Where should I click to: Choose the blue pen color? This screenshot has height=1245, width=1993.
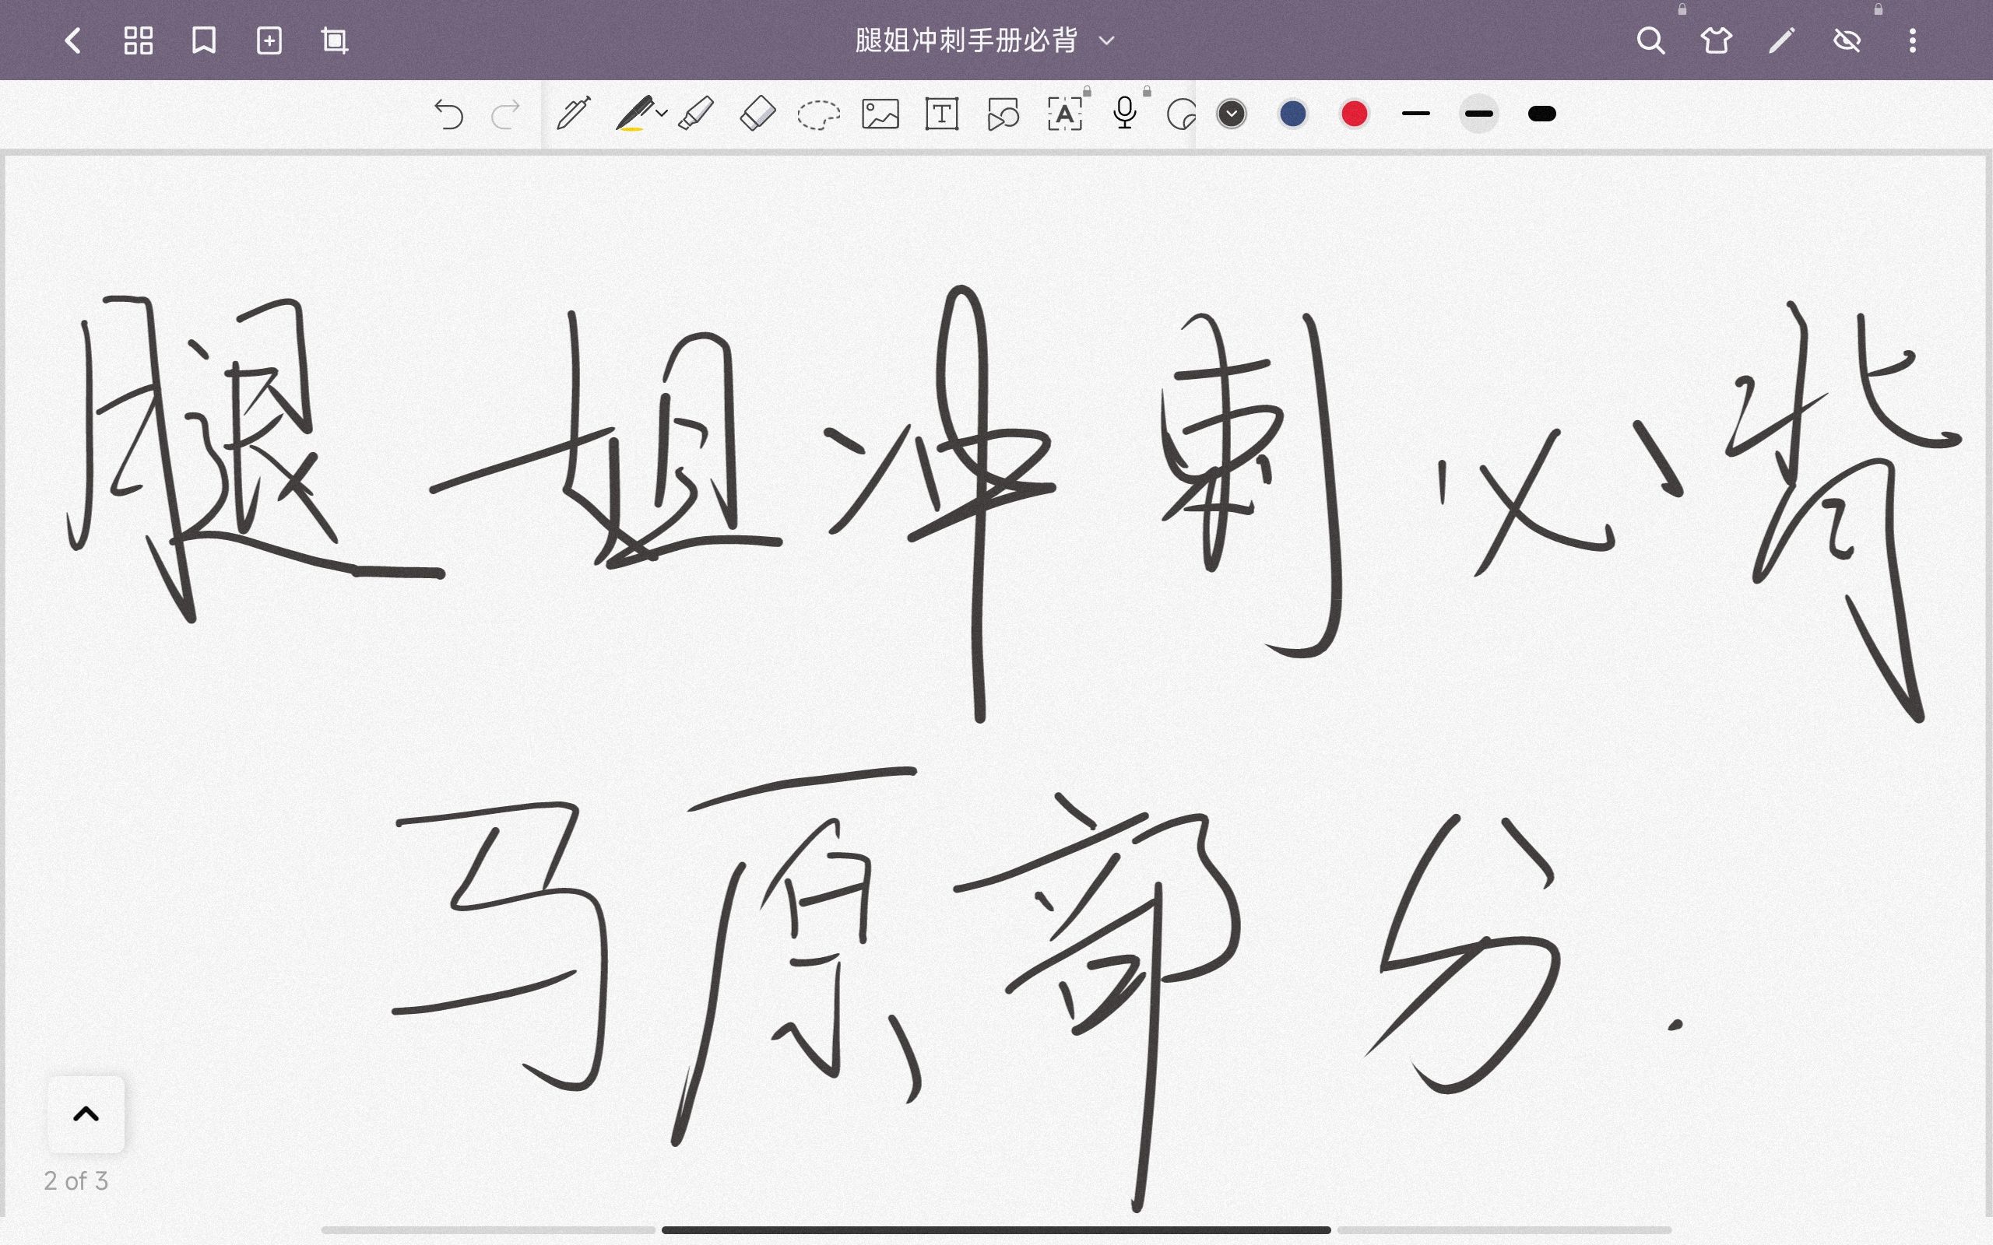pyautogui.click(x=1293, y=114)
